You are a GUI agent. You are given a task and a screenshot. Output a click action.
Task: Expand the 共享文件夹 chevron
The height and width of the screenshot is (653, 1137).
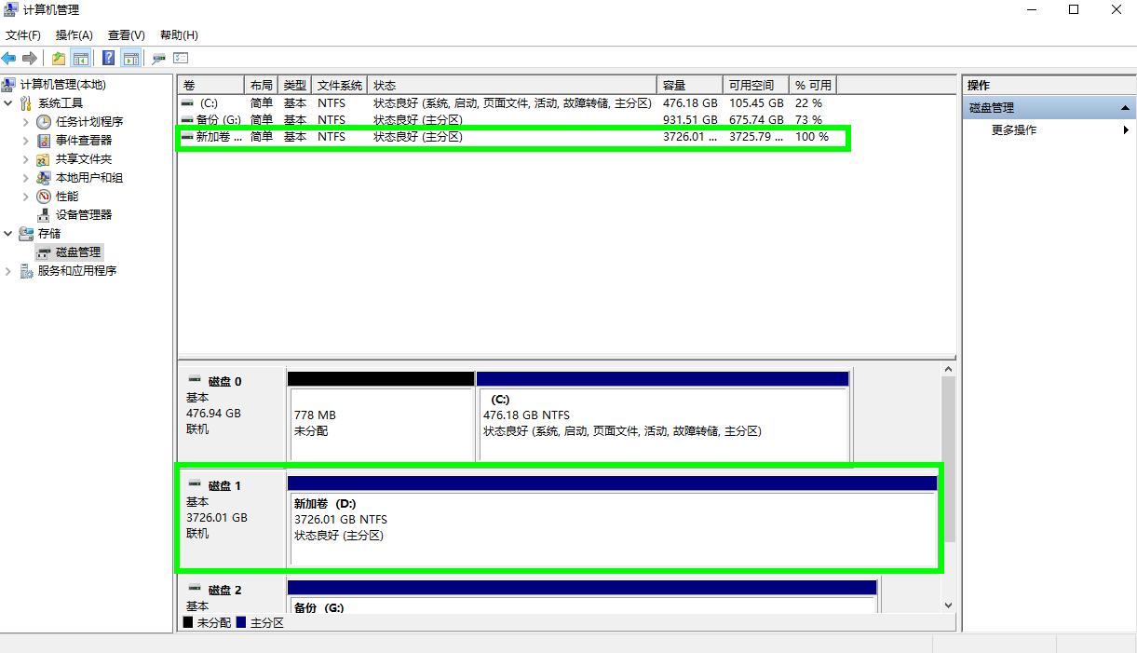26,159
